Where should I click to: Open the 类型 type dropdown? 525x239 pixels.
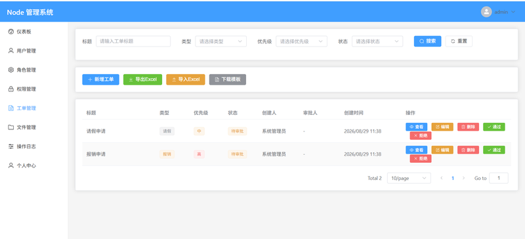point(221,41)
